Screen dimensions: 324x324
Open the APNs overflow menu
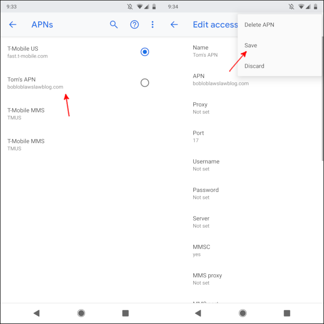tap(153, 24)
